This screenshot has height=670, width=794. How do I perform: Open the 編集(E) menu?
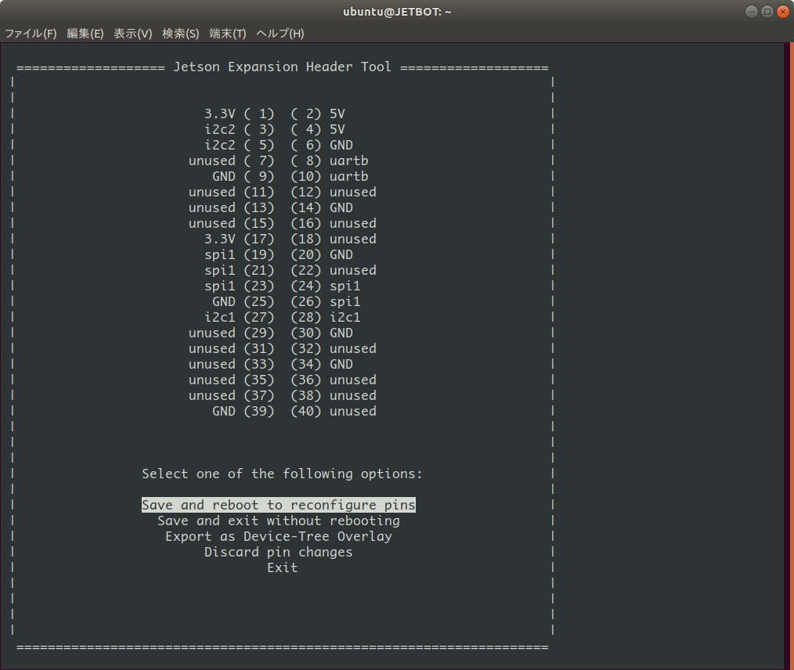point(85,34)
